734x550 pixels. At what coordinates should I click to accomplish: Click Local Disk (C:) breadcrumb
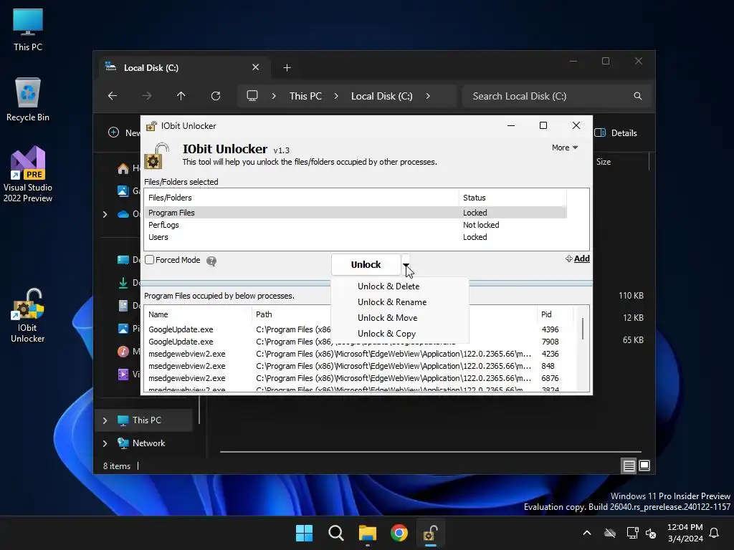[x=381, y=96]
